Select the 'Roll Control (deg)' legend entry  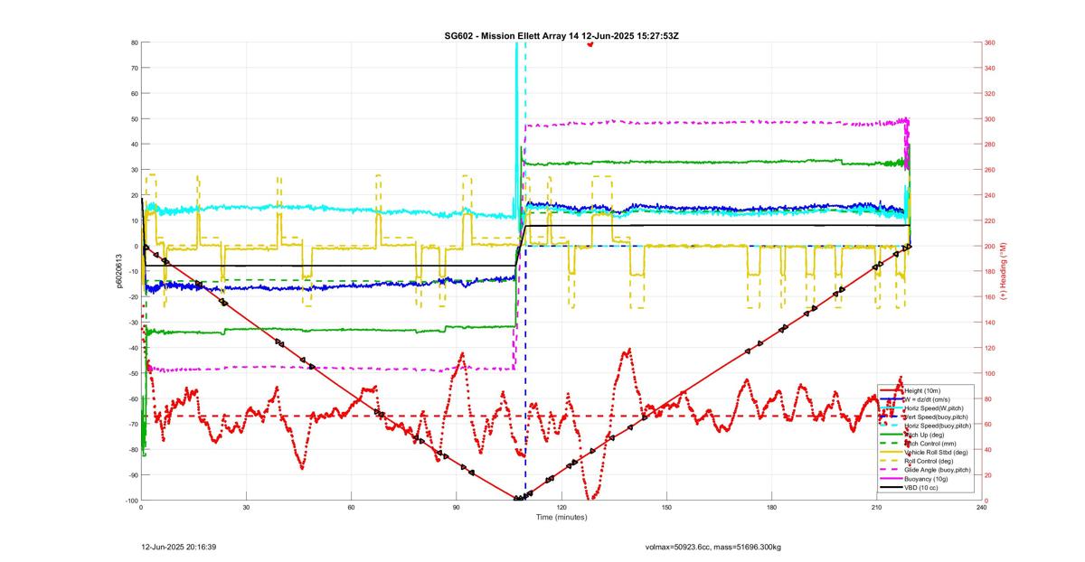(x=929, y=461)
